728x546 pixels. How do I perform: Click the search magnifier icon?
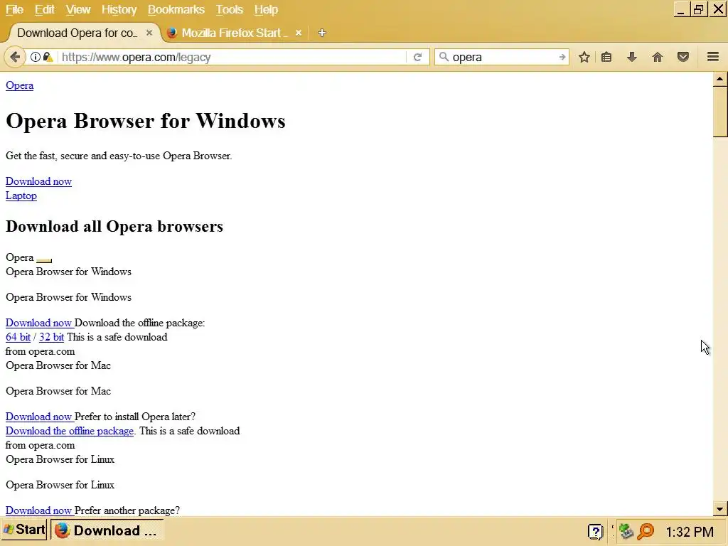click(x=444, y=57)
